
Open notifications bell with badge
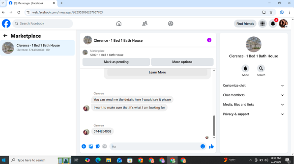tap(273, 24)
